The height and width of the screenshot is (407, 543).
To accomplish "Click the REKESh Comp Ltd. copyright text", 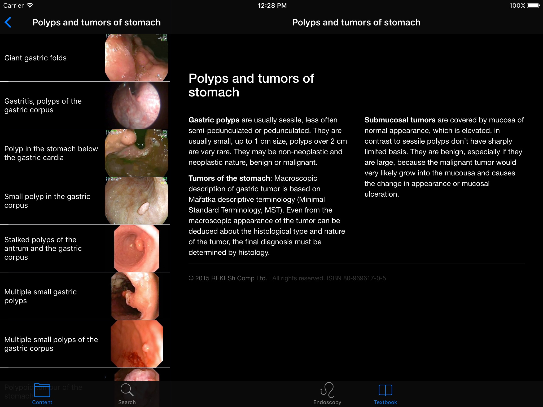I will [x=227, y=278].
